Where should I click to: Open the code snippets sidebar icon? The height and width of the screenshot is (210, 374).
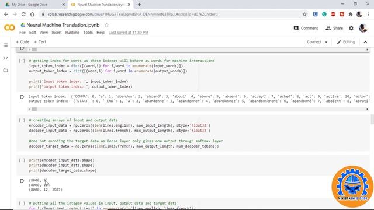tap(5, 58)
